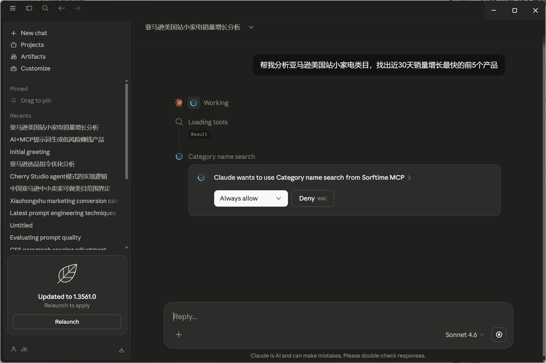Deny the Category name search permission
The width and height of the screenshot is (546, 363).
coord(312,198)
